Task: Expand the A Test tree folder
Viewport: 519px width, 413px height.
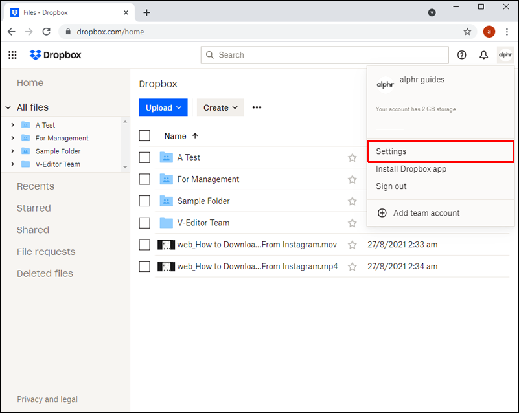Action: coord(12,125)
